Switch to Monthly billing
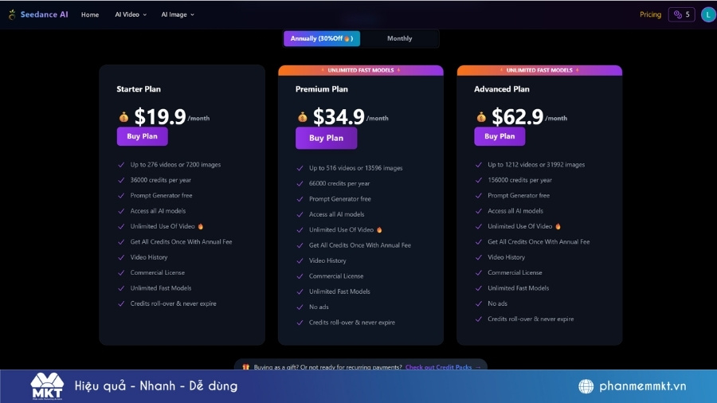This screenshot has height=403, width=717. 400,38
